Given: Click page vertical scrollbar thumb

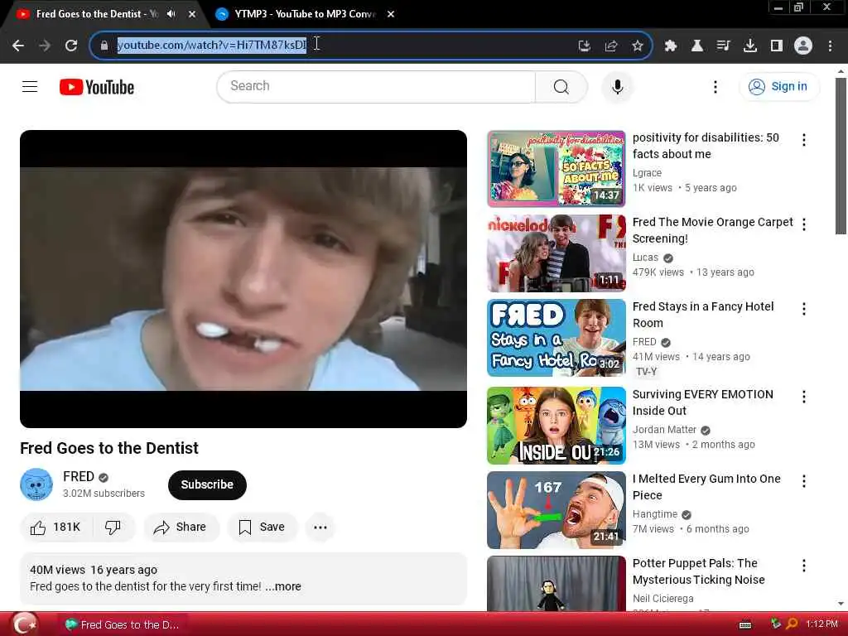Looking at the screenshot, I should point(841,156).
